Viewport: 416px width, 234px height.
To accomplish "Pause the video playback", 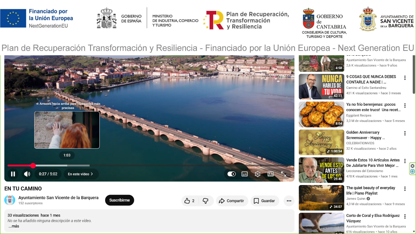I will click(x=13, y=174).
